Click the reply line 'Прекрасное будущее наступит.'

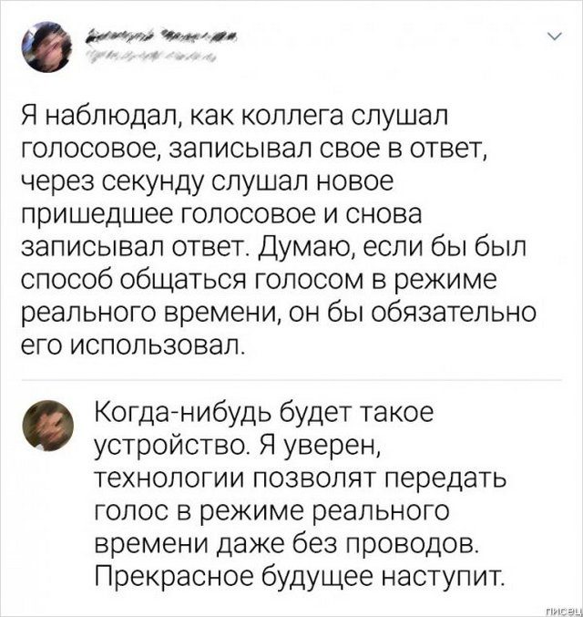298,576
